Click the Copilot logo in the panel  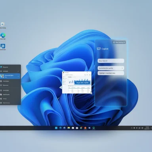99,49
